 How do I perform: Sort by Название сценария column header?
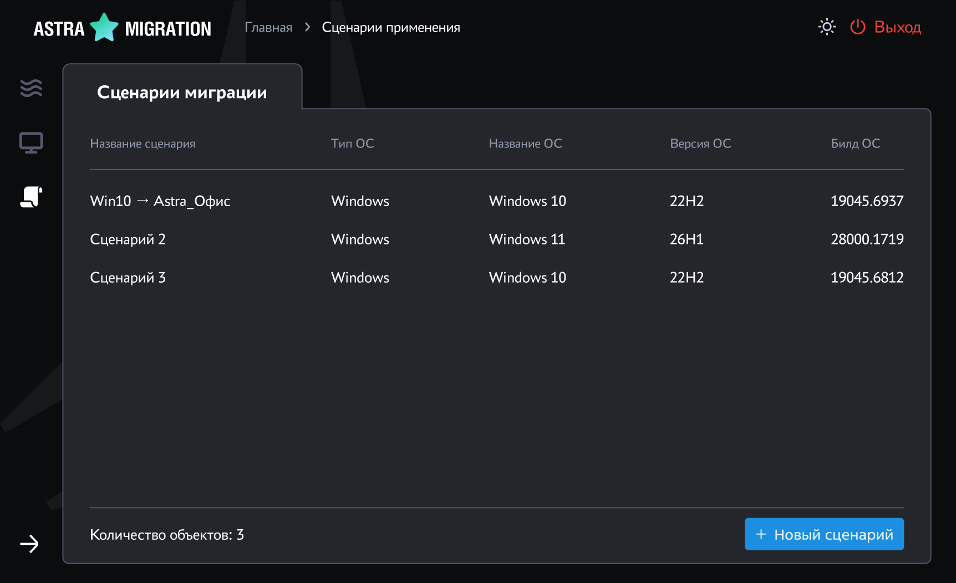point(143,144)
